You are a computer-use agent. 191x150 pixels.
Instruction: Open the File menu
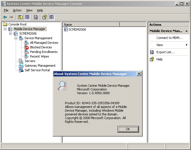pyautogui.click(x=6, y=10)
